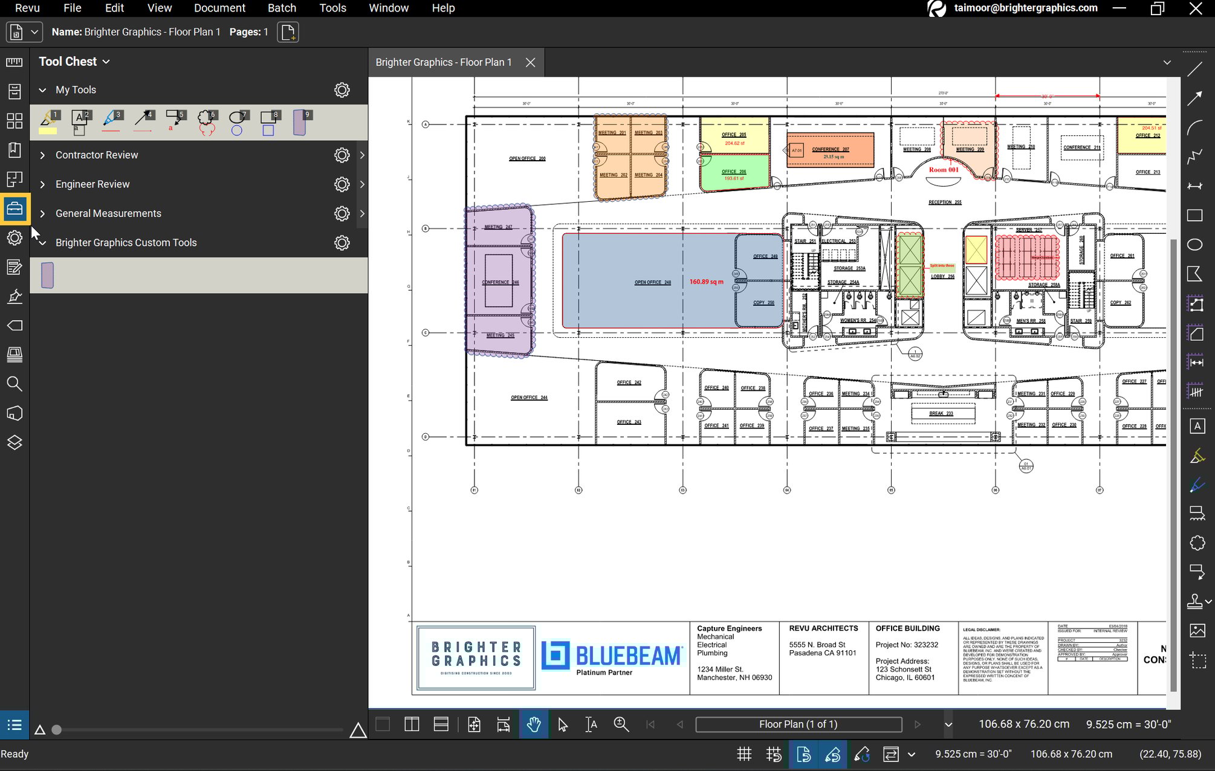
Task: Select the Cloud markup tool from the right toolbar
Action: click(1197, 543)
